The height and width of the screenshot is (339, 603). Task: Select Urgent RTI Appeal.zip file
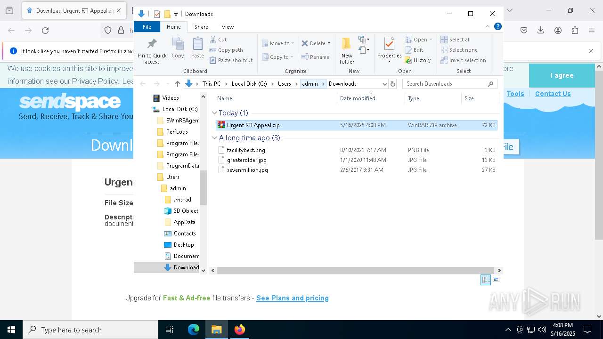356,125
